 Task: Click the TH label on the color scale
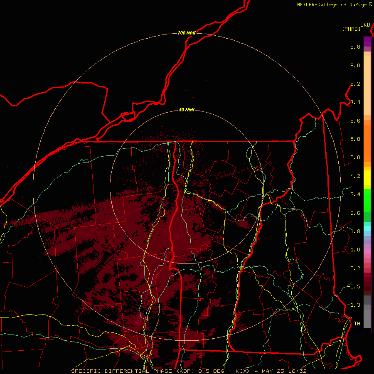pos(357,323)
